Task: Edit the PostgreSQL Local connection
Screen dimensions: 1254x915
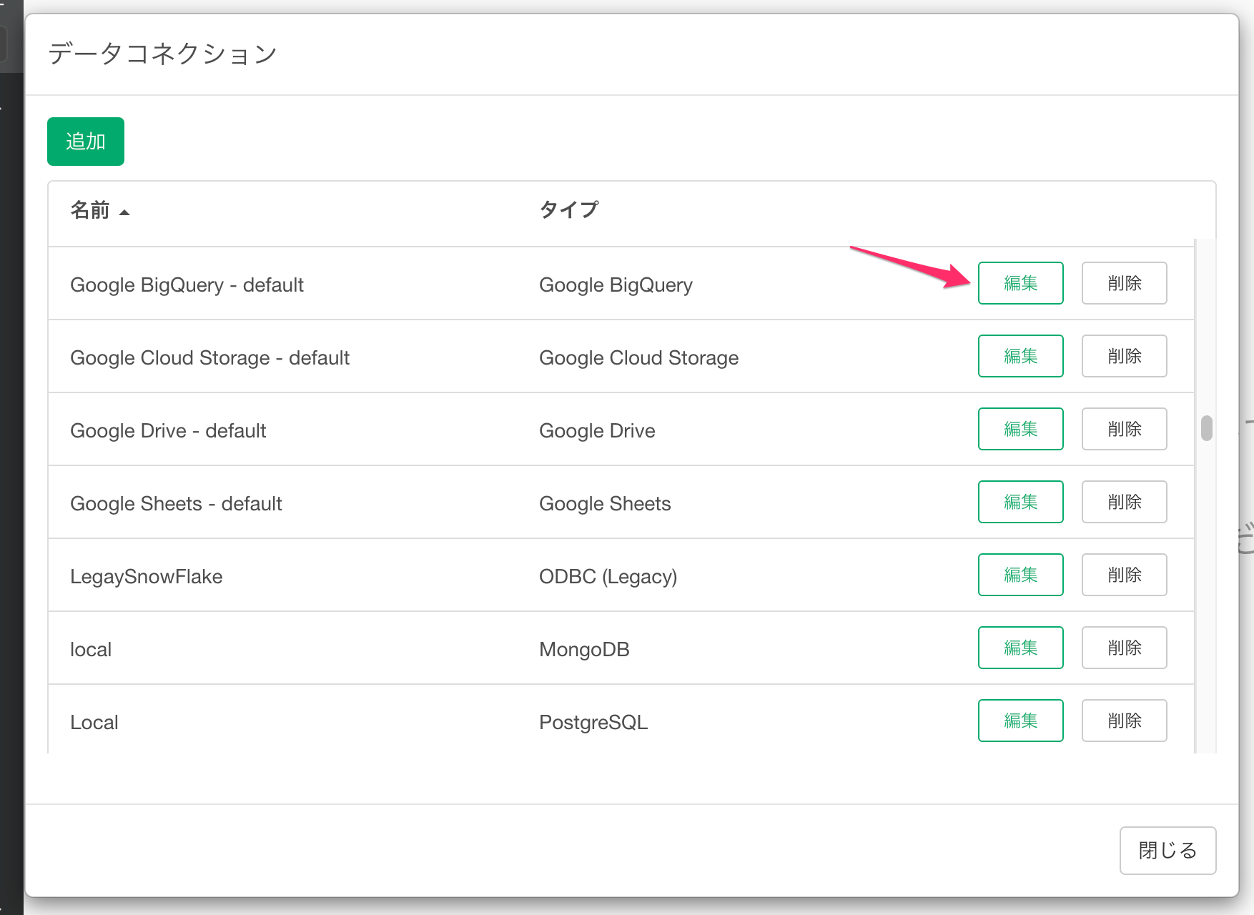Action: [x=1020, y=721]
